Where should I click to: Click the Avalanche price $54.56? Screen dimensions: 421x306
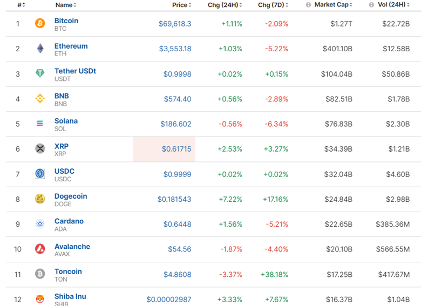click(180, 249)
